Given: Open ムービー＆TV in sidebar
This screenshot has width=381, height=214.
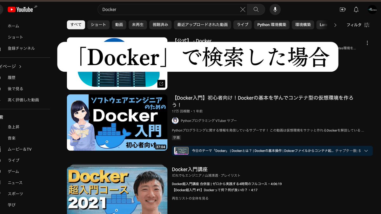Looking at the screenshot, I should click(x=20, y=149).
